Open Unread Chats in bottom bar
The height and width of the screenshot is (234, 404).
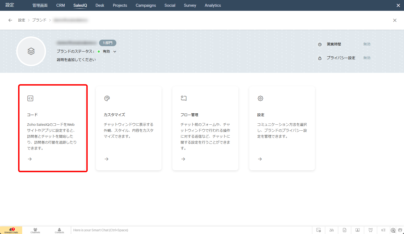click(11, 230)
